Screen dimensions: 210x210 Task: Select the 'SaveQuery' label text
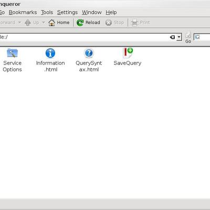click(x=128, y=63)
